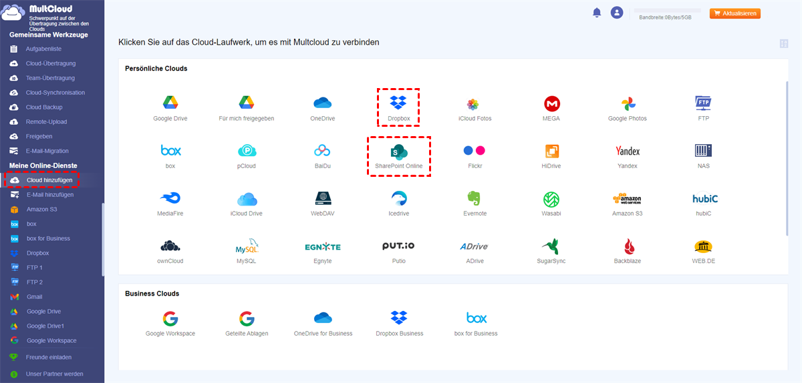This screenshot has width=802, height=383.
Task: Choose the Evernote icon
Action: coord(475,198)
